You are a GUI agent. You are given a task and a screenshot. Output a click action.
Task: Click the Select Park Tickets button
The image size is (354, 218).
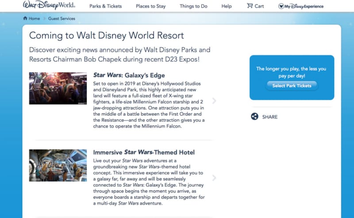pyautogui.click(x=292, y=86)
